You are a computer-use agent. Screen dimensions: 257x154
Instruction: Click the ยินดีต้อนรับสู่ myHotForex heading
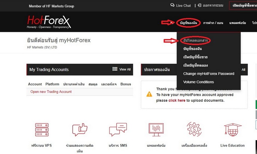[59, 40]
